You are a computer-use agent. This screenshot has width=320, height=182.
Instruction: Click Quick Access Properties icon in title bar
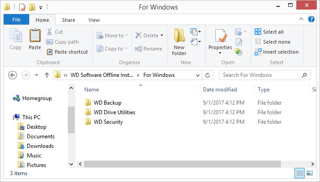(22, 7)
